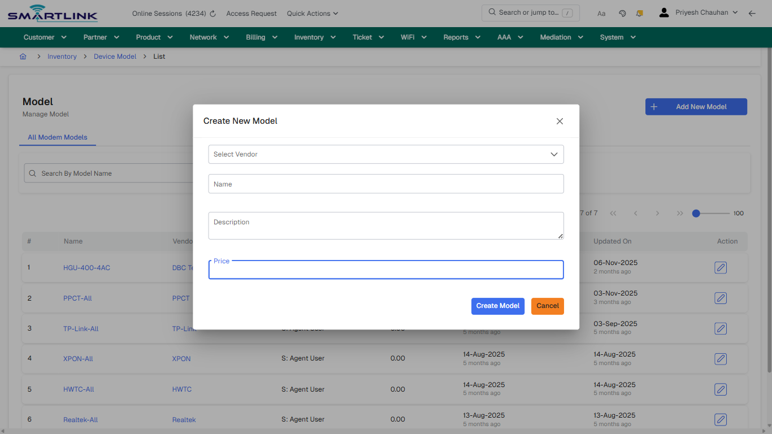Adjust the rows-per-page slider
This screenshot has width=772, height=434.
(696, 214)
